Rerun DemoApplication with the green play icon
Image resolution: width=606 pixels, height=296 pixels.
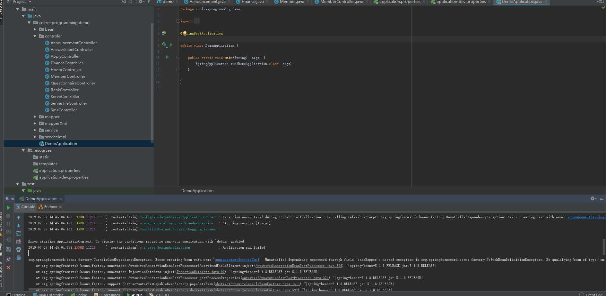pyautogui.click(x=8, y=208)
